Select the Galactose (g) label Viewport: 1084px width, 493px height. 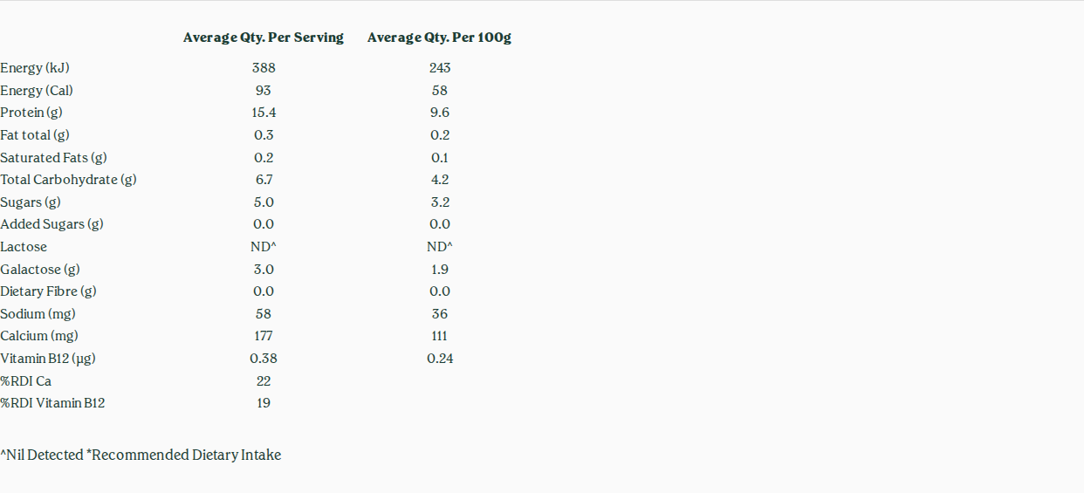(40, 270)
